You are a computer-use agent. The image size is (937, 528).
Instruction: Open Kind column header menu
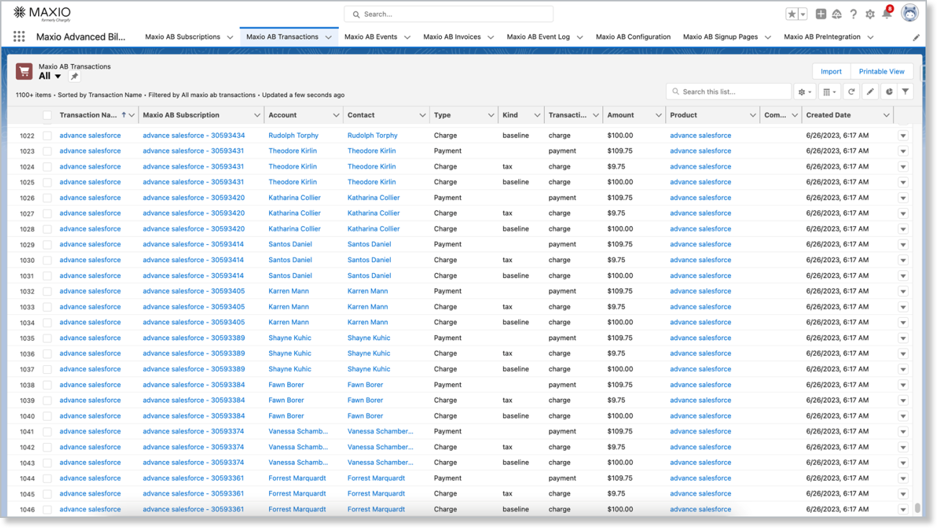coord(537,115)
